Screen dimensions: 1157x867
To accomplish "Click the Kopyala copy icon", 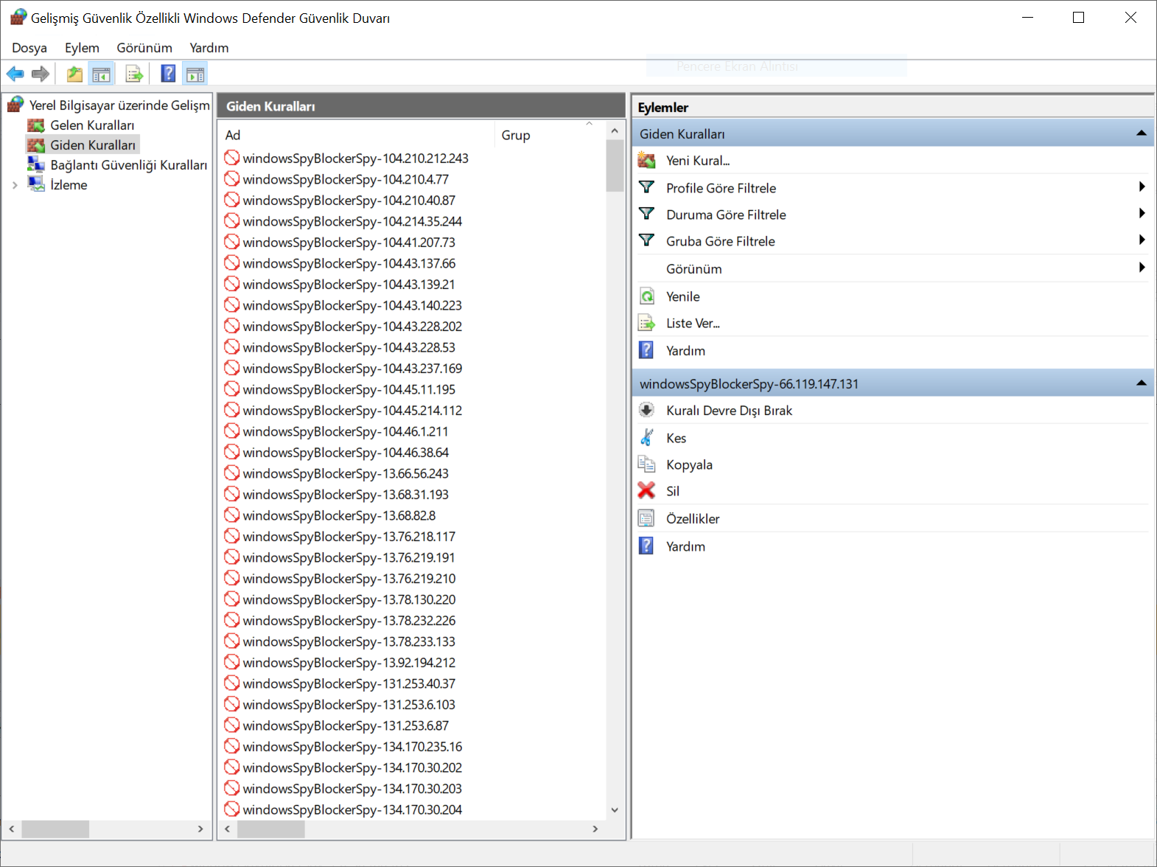I will (646, 464).
